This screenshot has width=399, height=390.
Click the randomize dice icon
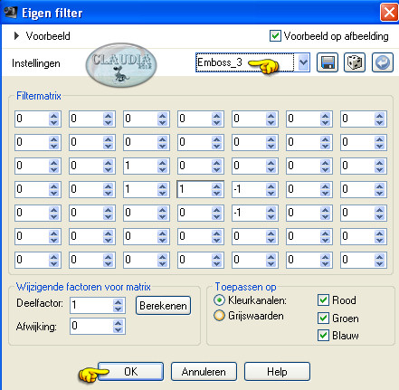[x=355, y=62]
